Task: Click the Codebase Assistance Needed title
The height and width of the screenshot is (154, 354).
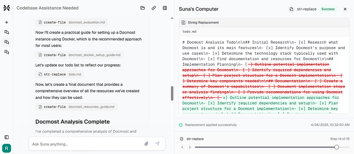Action: [47, 8]
